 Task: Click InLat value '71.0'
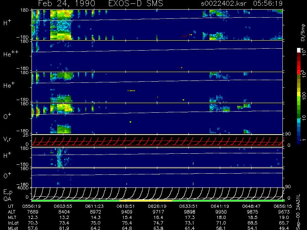click(221, 223)
